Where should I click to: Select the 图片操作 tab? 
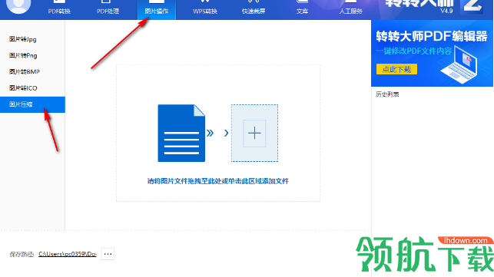[x=156, y=10]
